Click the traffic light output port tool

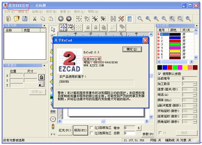tap(53, 126)
